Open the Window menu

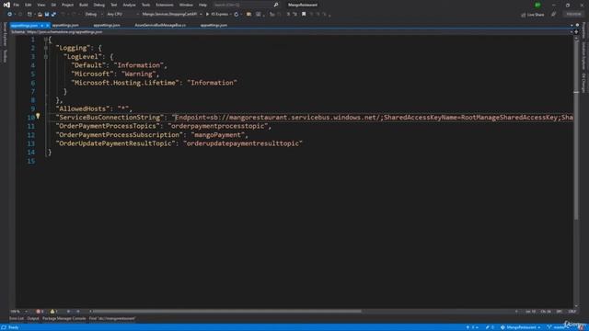[x=186, y=5]
